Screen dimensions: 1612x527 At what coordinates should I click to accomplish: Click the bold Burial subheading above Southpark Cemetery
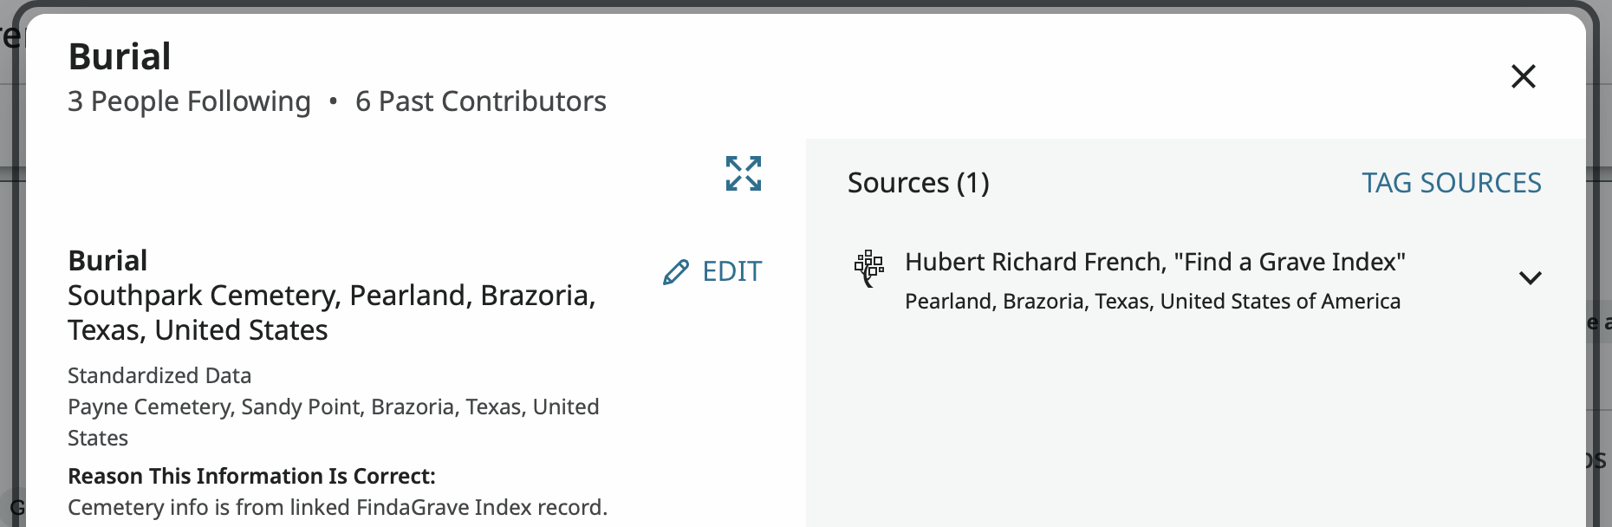(107, 261)
